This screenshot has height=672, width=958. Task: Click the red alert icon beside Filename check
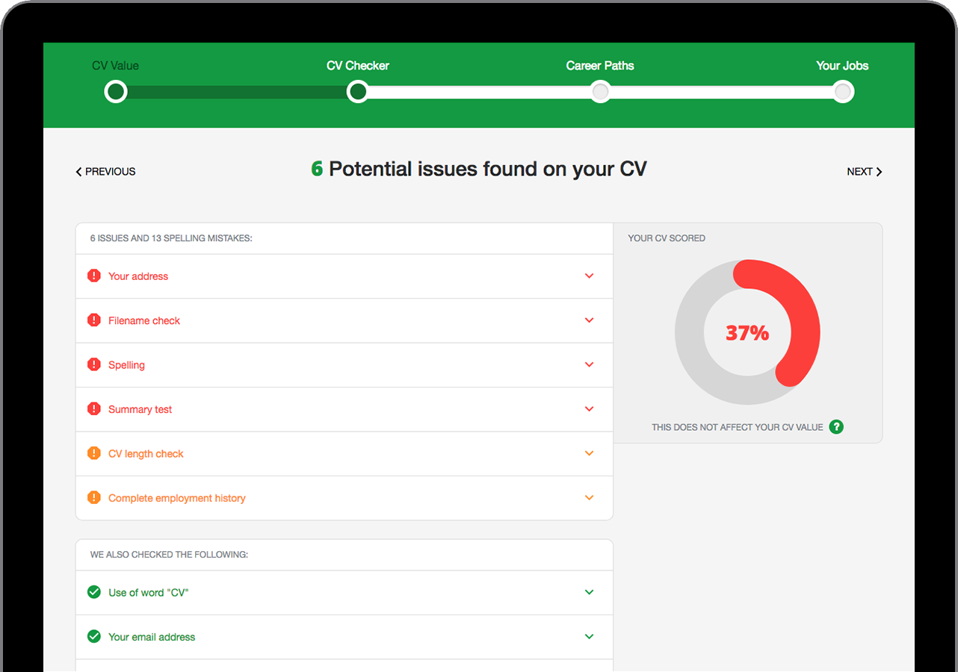pos(94,320)
